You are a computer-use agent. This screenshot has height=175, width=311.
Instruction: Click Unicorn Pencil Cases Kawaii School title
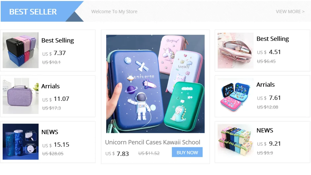tap(152, 142)
